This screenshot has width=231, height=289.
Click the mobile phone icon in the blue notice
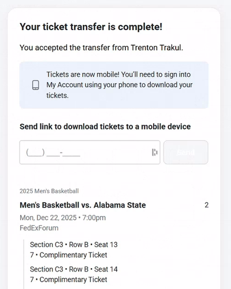[36, 85]
